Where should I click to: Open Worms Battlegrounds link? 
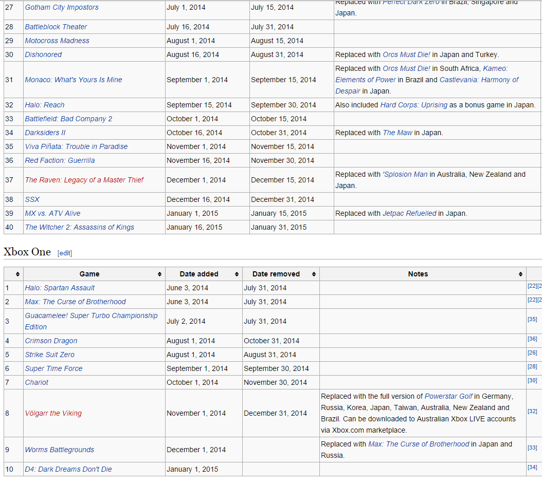(60, 450)
